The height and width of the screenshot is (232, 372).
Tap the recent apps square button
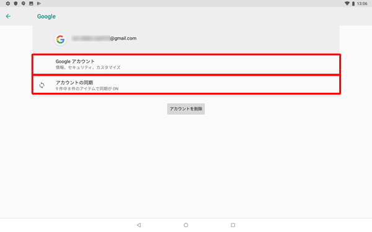pos(233,225)
